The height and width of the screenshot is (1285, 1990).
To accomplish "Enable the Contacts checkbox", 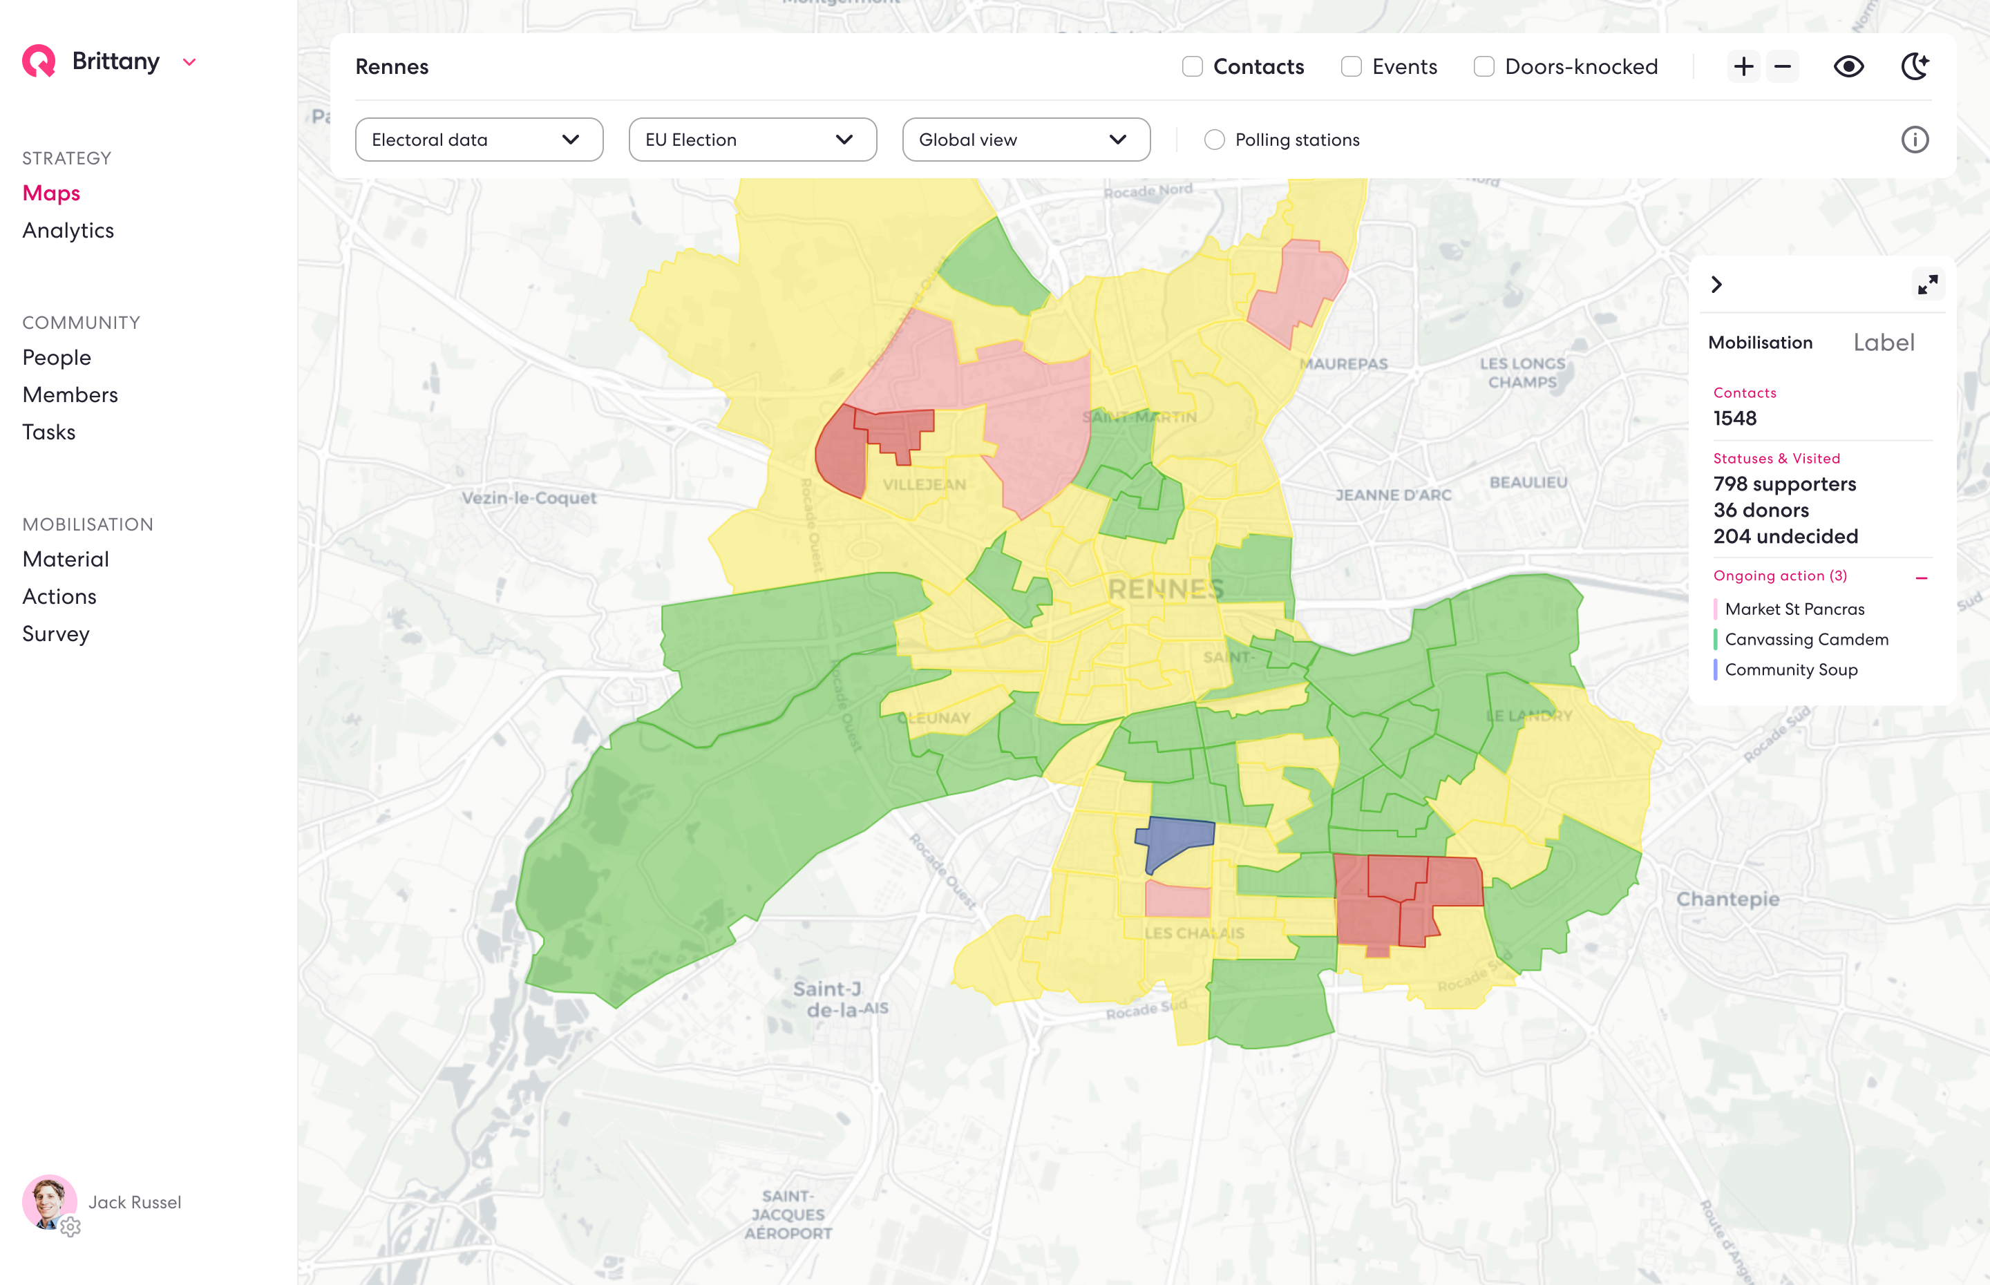I will (1193, 67).
